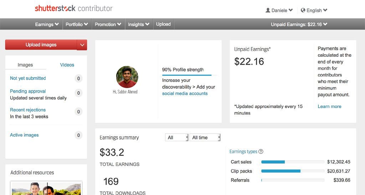Open the Learn more link about payments
This screenshot has width=365, height=195.
click(x=329, y=106)
